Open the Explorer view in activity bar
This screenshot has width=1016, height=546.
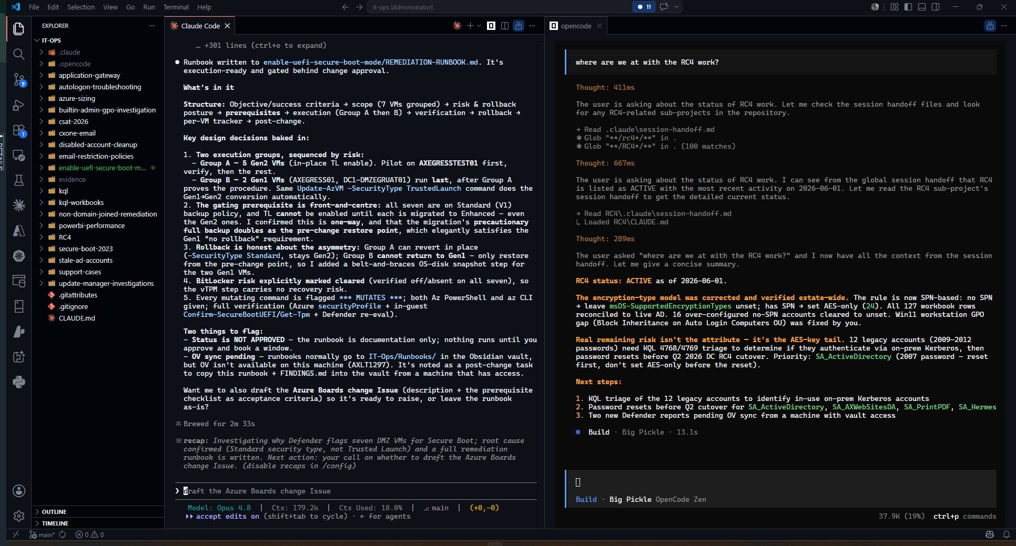tap(19, 28)
